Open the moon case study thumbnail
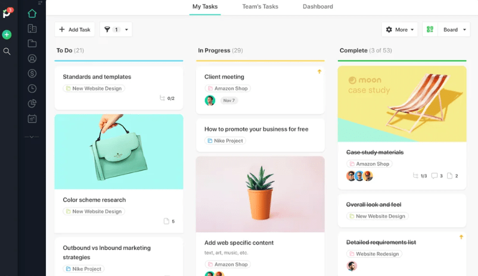Screen dimensions: 478x276 (402, 103)
